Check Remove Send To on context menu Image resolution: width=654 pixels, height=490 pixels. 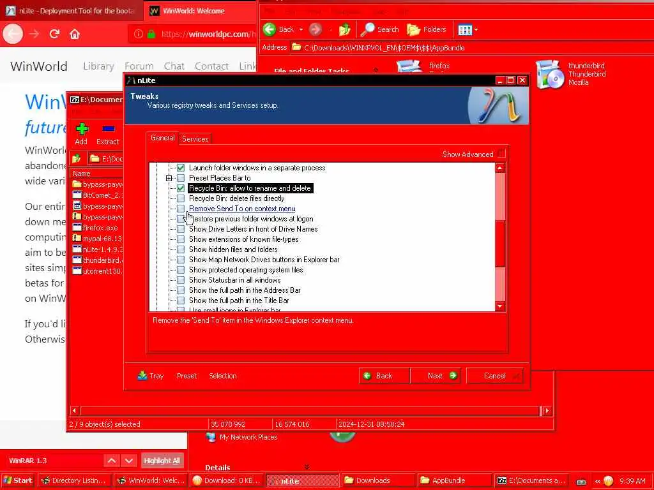[x=181, y=209]
